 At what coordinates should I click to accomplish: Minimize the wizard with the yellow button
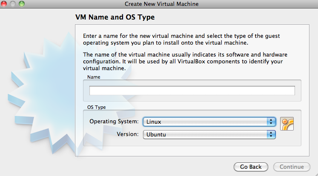click(13, 4)
